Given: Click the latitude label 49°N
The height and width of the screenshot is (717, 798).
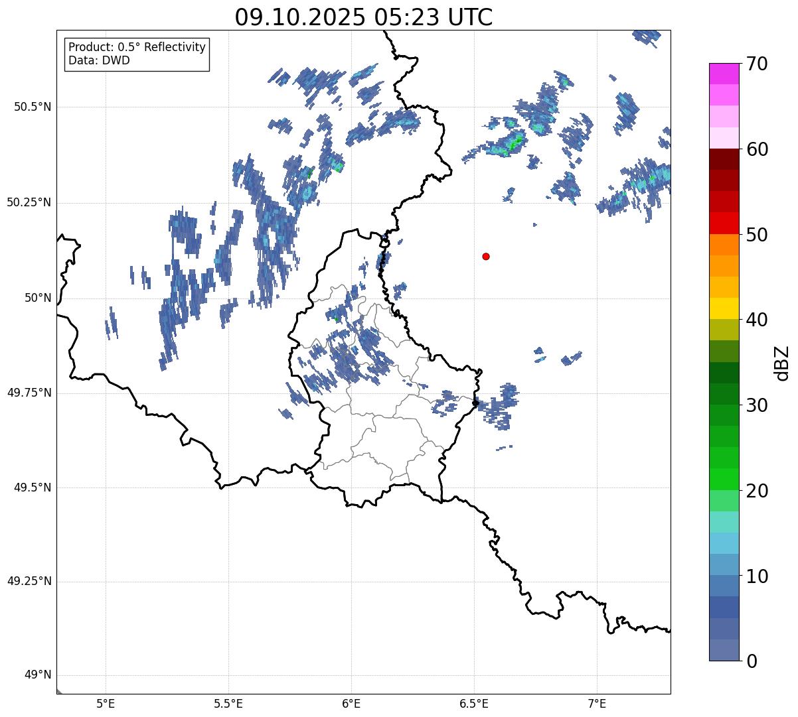Looking at the screenshot, I should (38, 675).
